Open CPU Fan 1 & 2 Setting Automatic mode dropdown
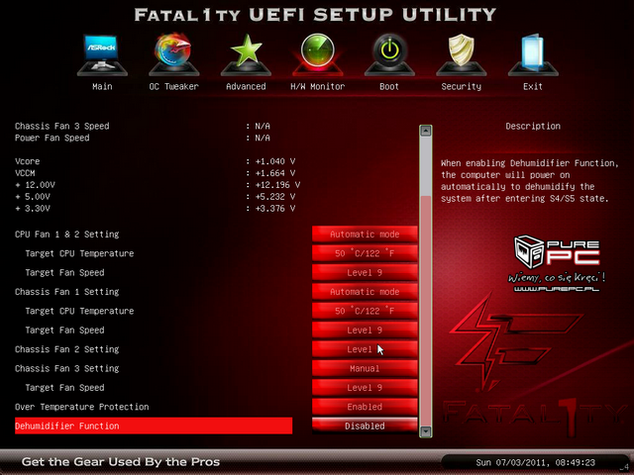Image resolution: width=634 pixels, height=475 pixels. point(365,235)
